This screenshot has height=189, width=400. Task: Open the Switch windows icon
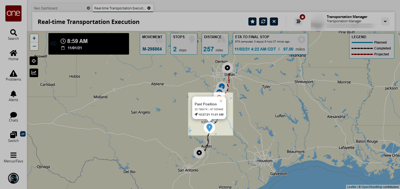coord(13,135)
